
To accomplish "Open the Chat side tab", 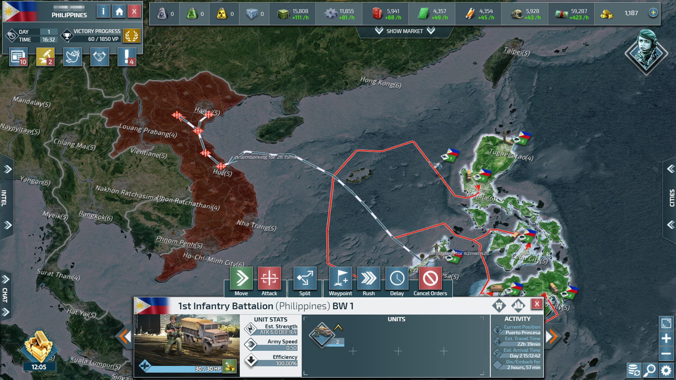I will [5, 295].
